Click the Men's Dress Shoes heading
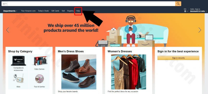This screenshot has width=208, height=94. [x=71, y=51]
